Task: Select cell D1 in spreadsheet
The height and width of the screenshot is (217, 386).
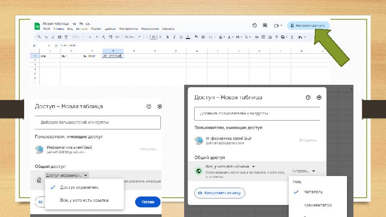Action: point(113,56)
